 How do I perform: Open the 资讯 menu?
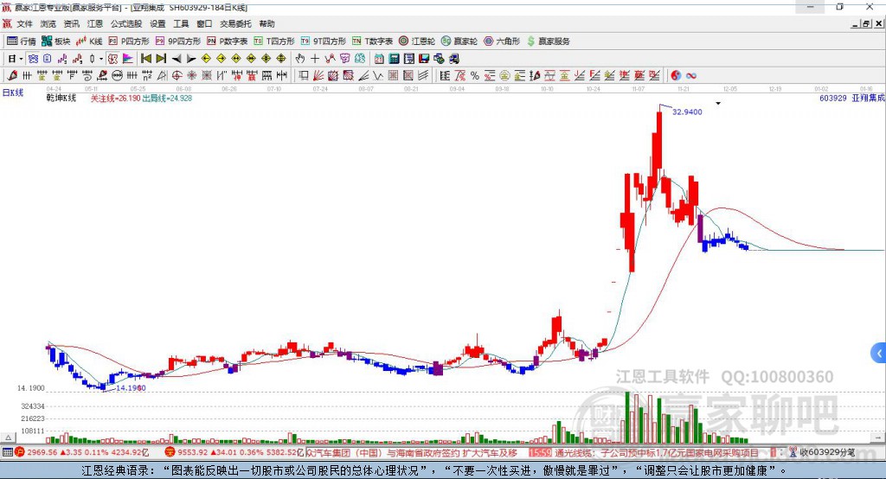pos(71,23)
